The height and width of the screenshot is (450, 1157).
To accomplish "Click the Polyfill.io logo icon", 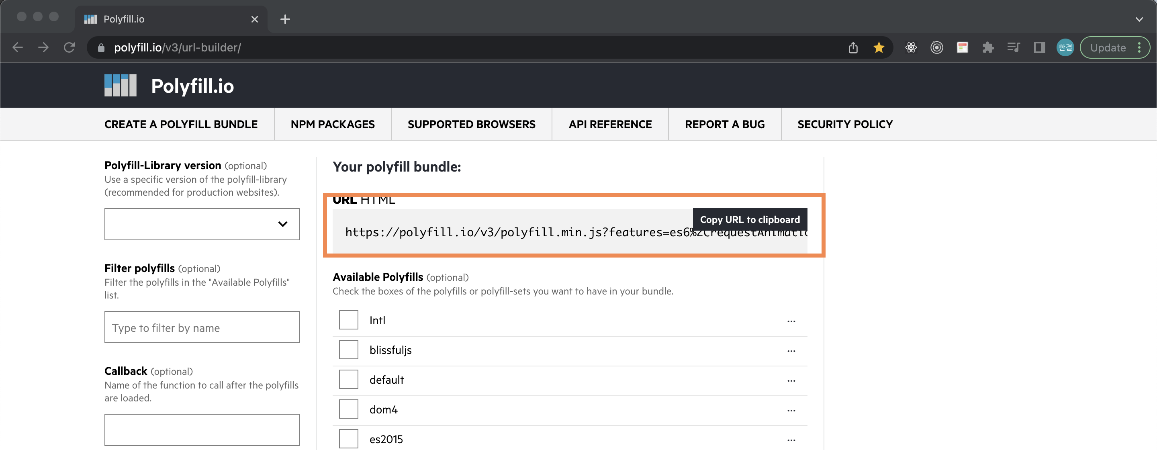I will coord(120,85).
